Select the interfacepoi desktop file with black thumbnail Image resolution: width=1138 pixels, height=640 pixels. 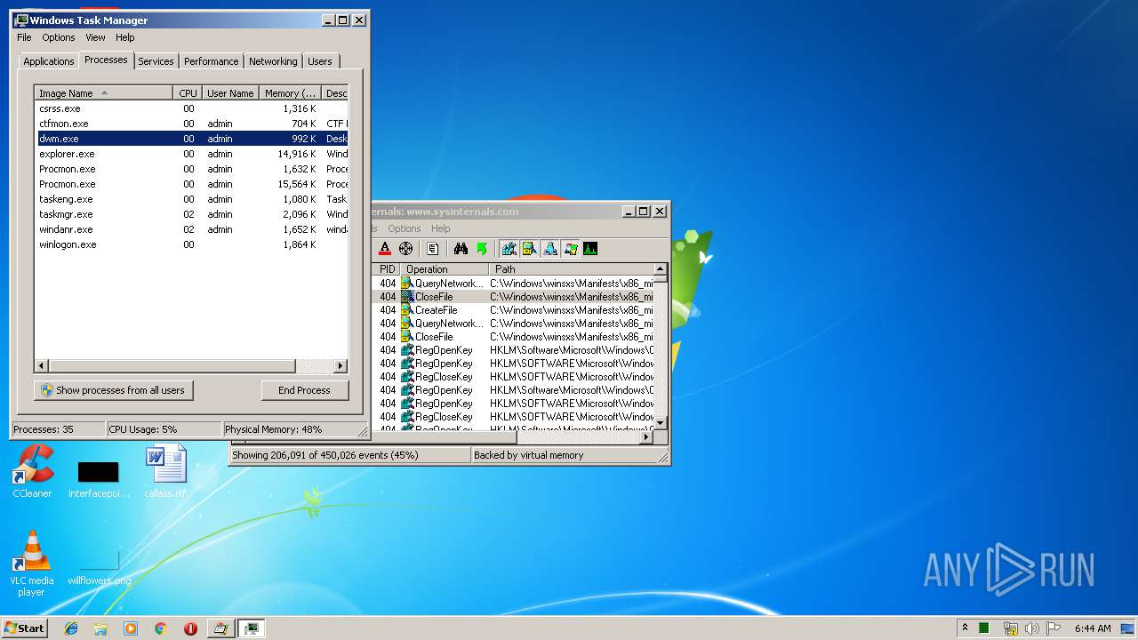click(x=99, y=479)
